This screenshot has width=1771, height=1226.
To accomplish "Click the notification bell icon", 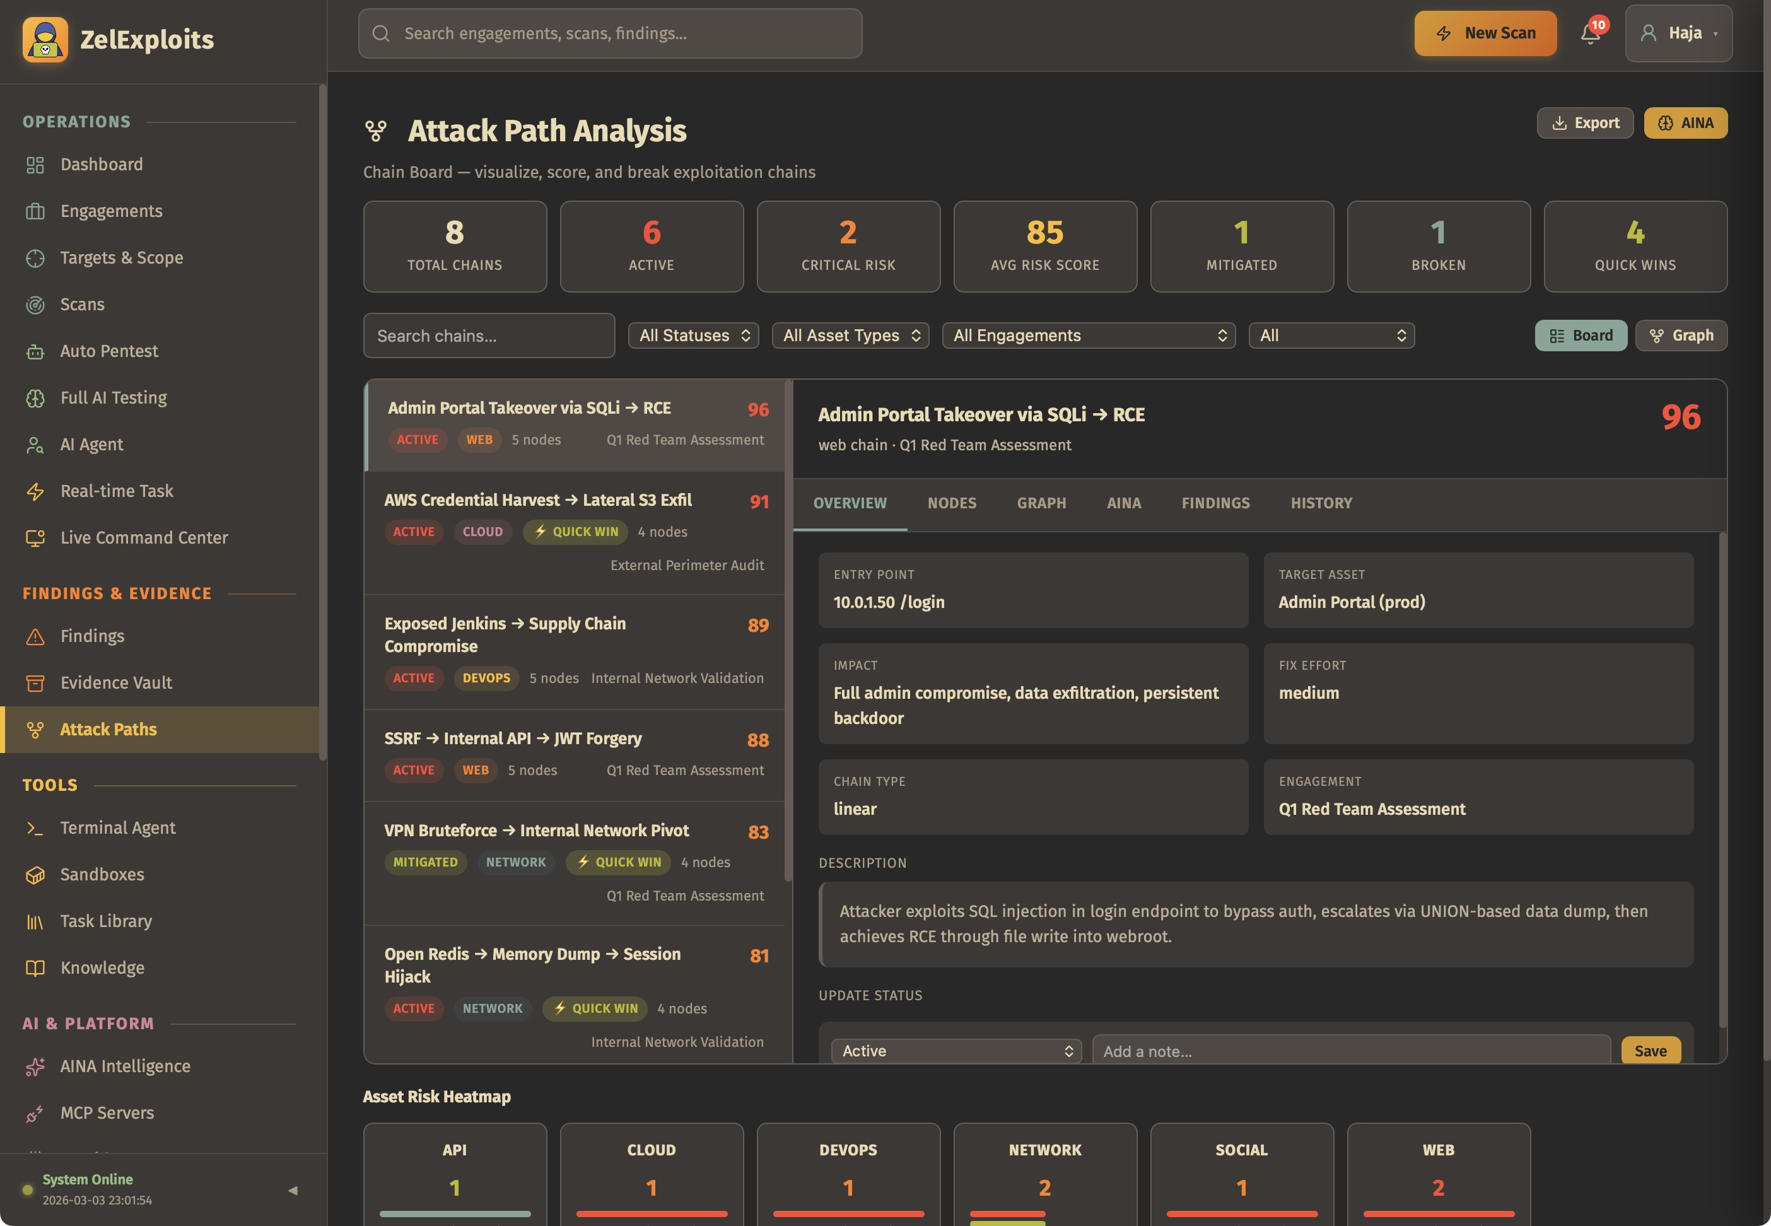I will pos(1590,34).
